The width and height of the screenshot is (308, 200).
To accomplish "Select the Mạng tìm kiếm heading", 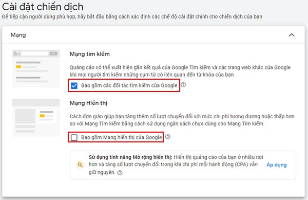I will (x=89, y=54).
